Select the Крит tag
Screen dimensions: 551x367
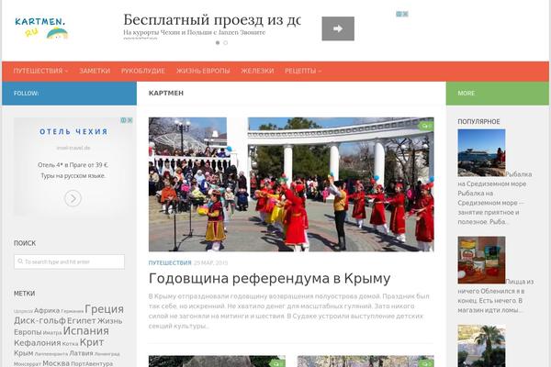click(91, 342)
